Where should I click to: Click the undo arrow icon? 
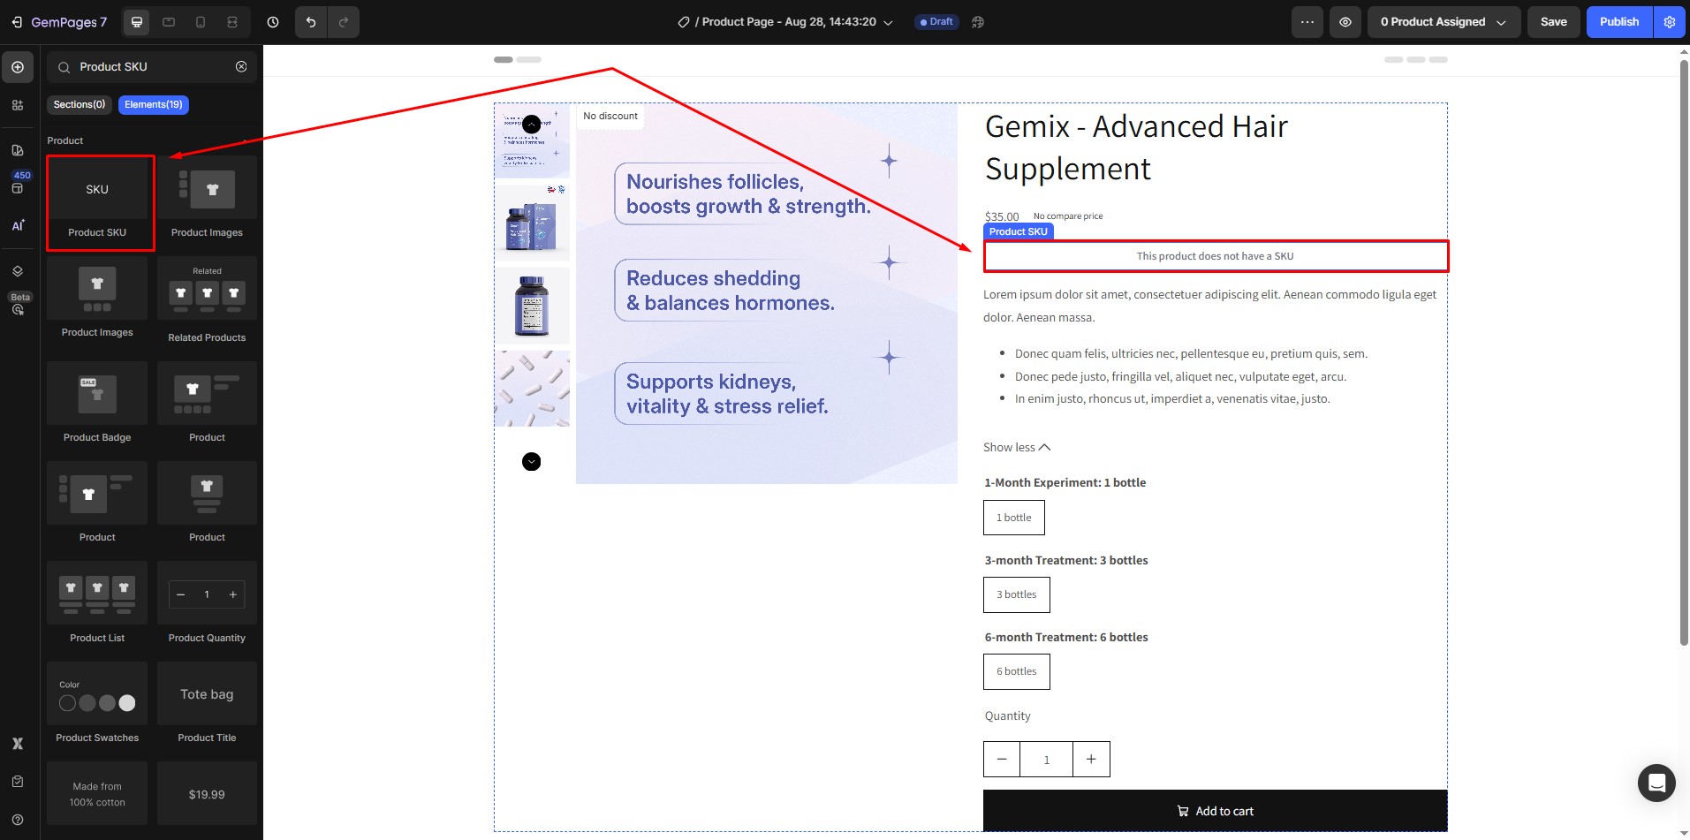click(x=311, y=22)
